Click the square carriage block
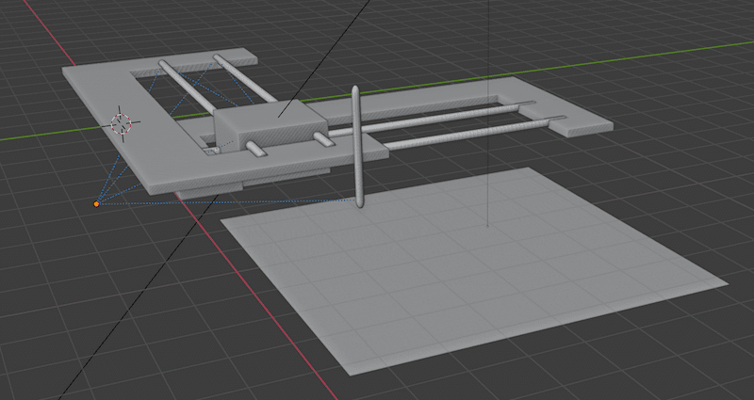This screenshot has height=400, width=754. 269,124
